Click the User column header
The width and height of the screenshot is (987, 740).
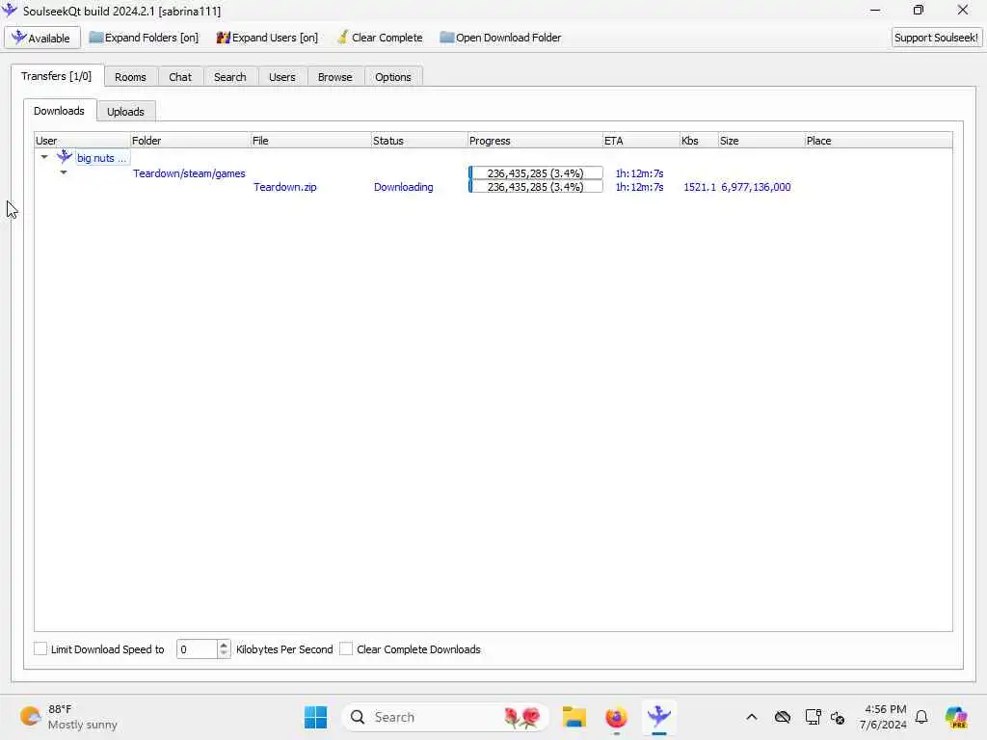pos(83,141)
